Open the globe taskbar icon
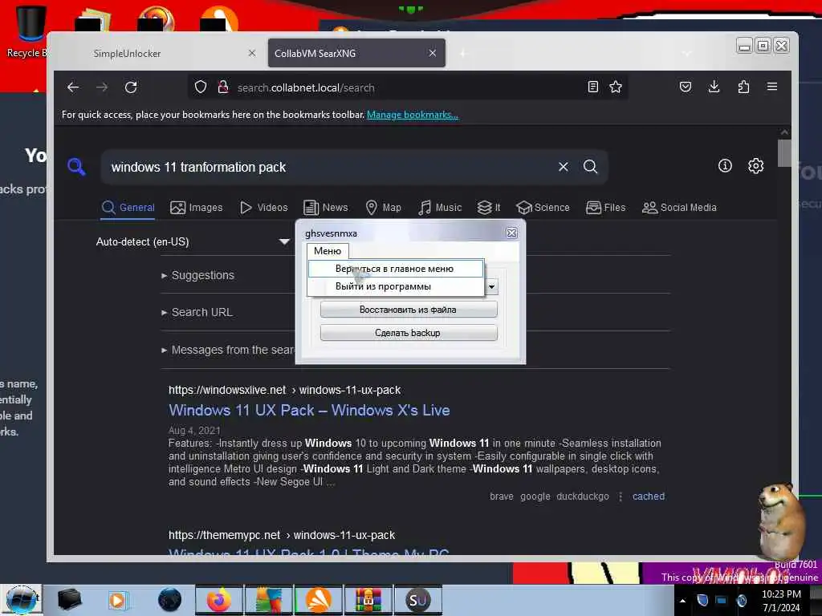The width and height of the screenshot is (822, 616). click(x=169, y=600)
